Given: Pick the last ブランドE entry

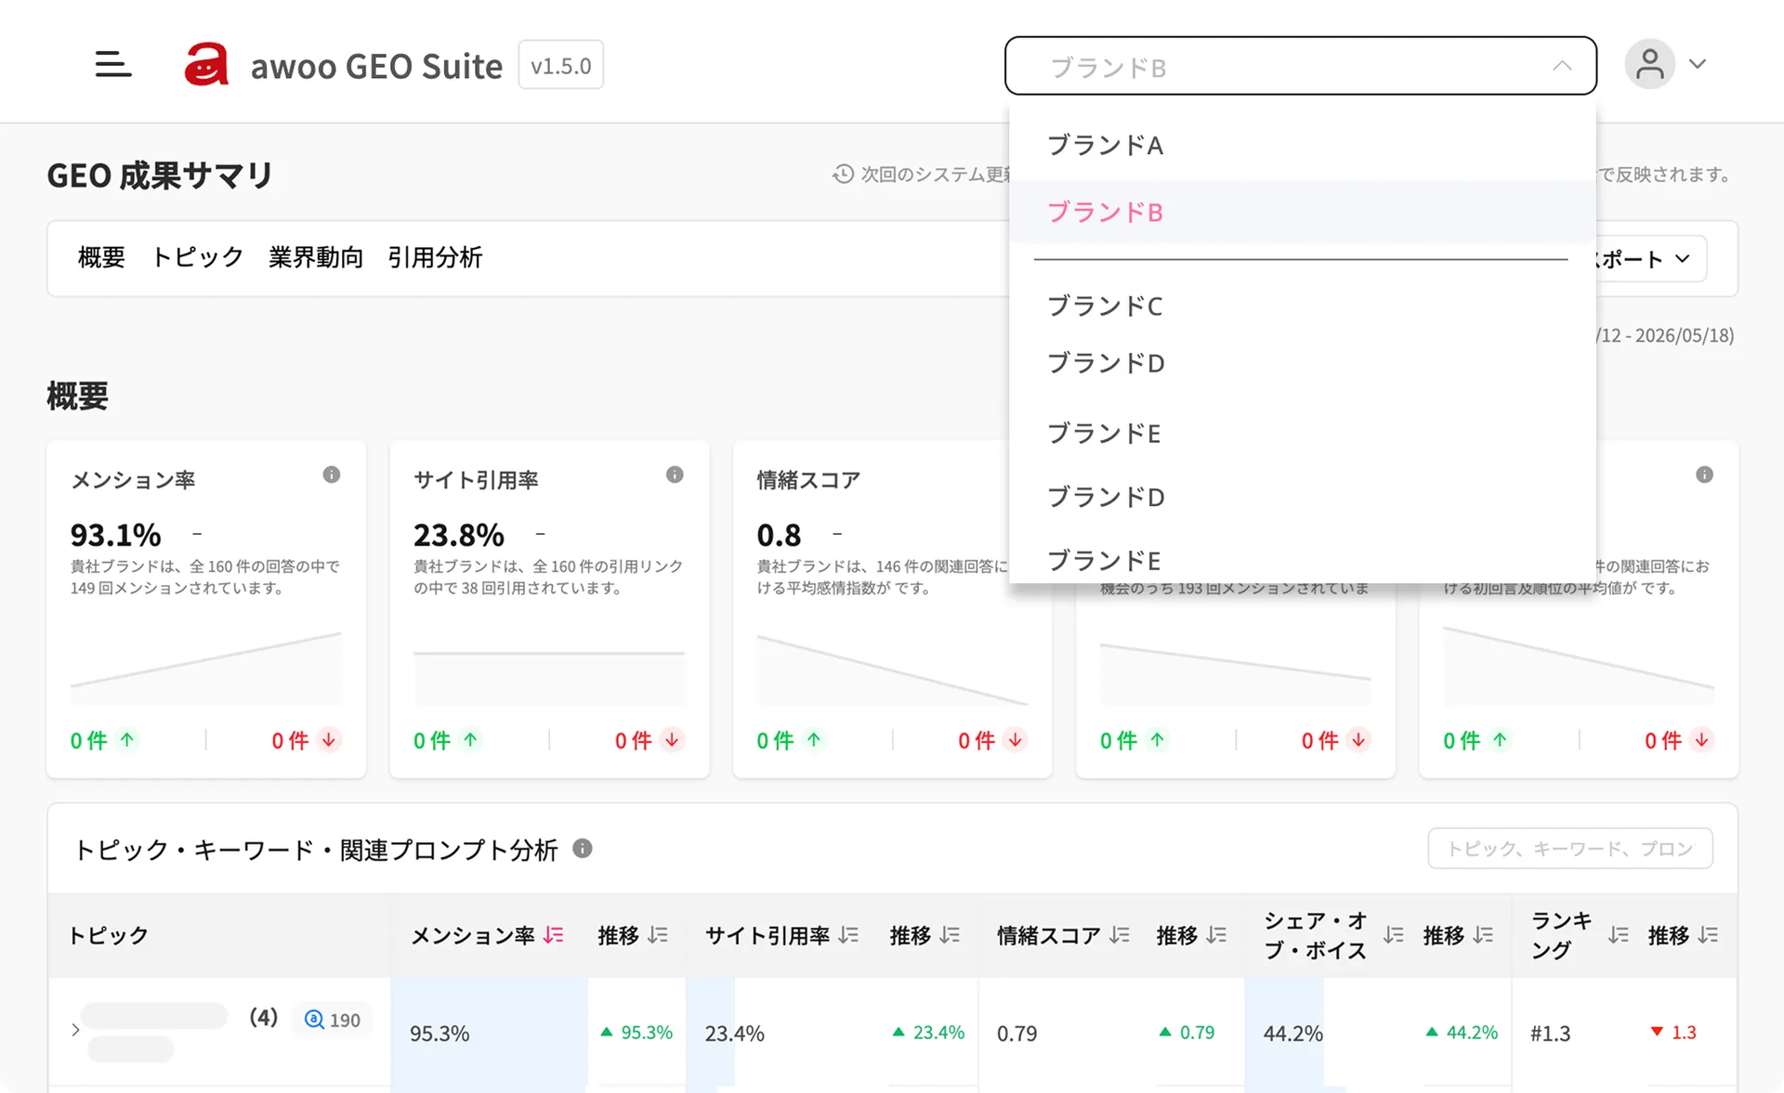Looking at the screenshot, I should pyautogui.click(x=1301, y=560).
